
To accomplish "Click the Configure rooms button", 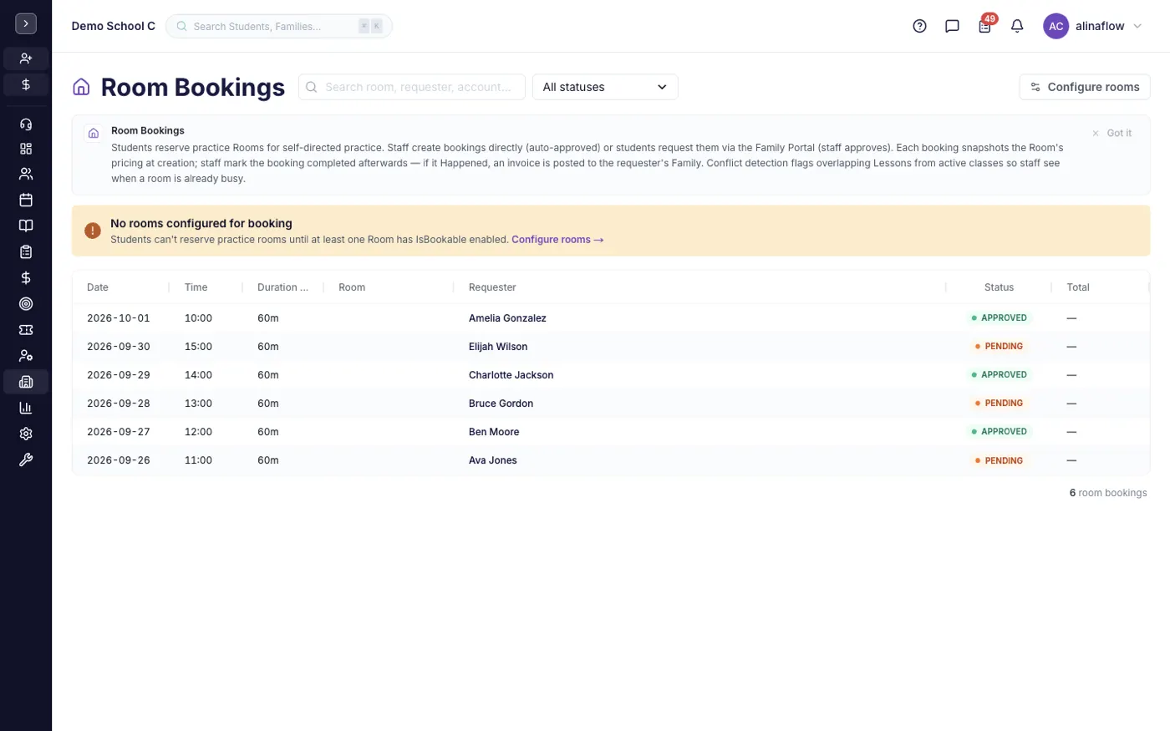I will 1085,87.
